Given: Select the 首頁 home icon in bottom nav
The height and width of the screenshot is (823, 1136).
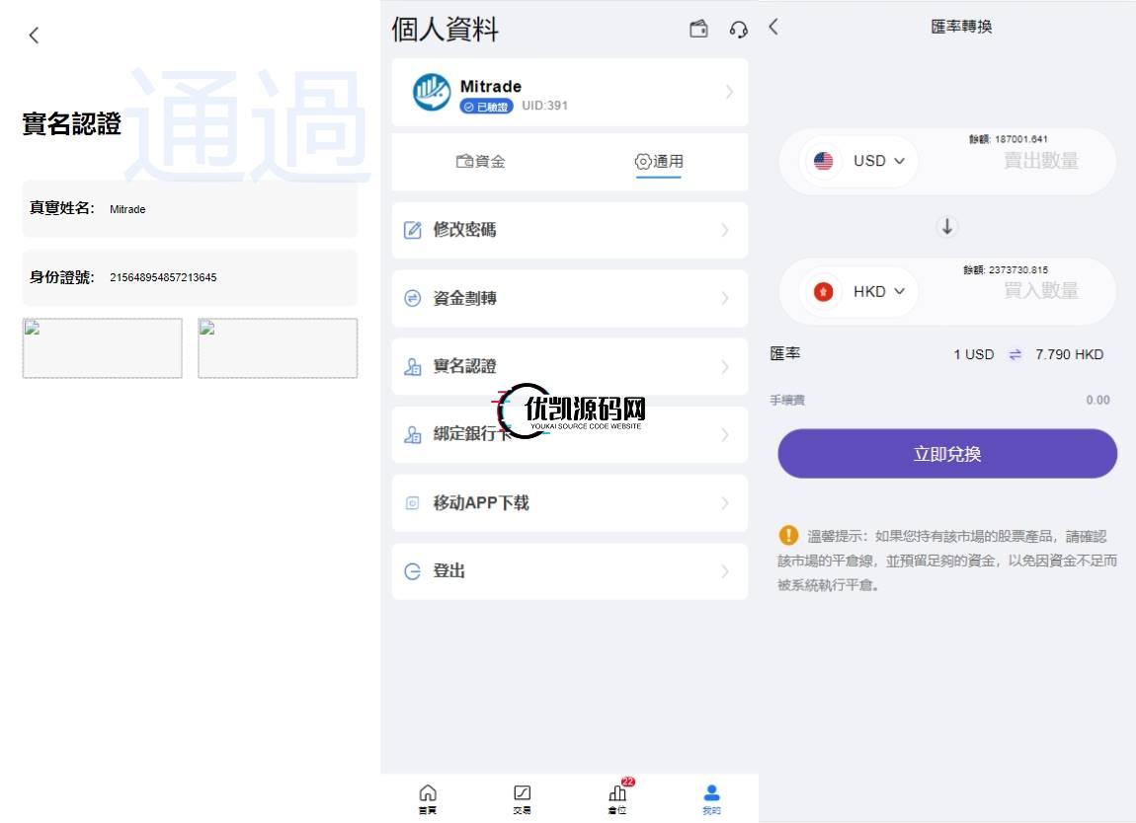Looking at the screenshot, I should [x=428, y=797].
